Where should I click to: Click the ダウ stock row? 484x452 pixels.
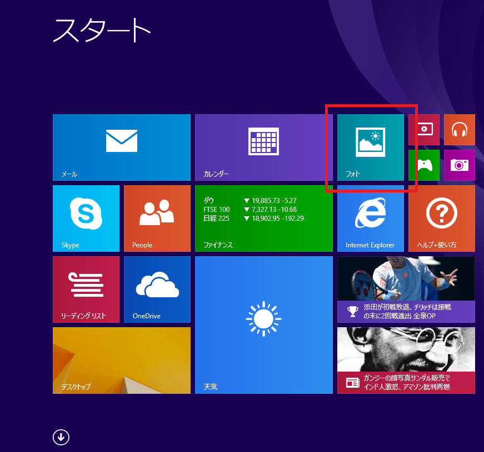[x=250, y=201]
